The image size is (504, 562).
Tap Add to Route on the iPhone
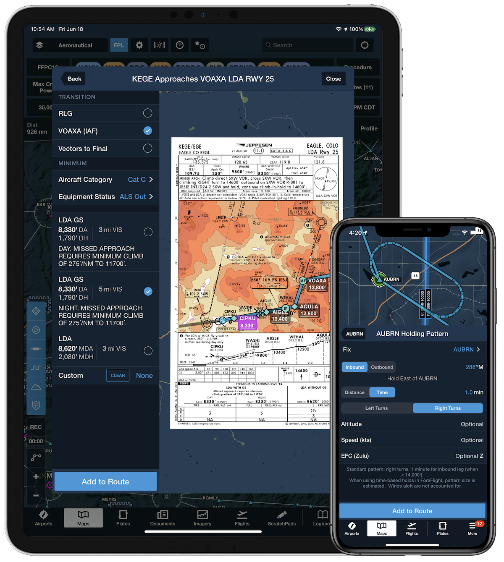tap(412, 511)
